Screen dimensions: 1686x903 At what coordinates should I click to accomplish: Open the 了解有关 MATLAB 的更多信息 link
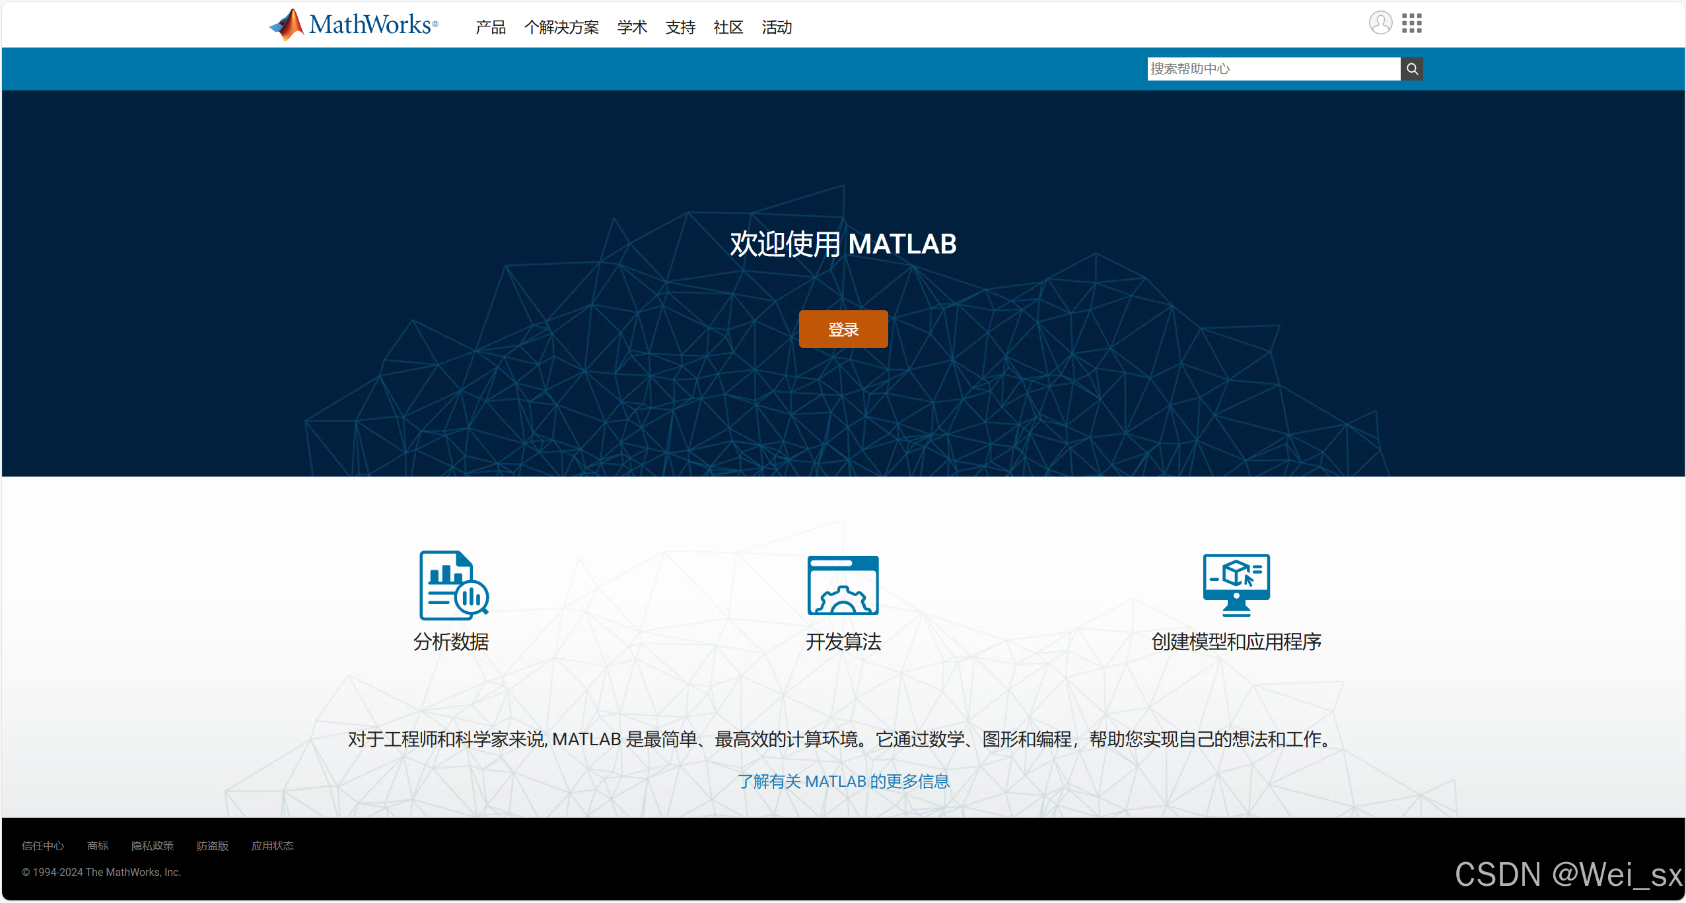tap(843, 781)
